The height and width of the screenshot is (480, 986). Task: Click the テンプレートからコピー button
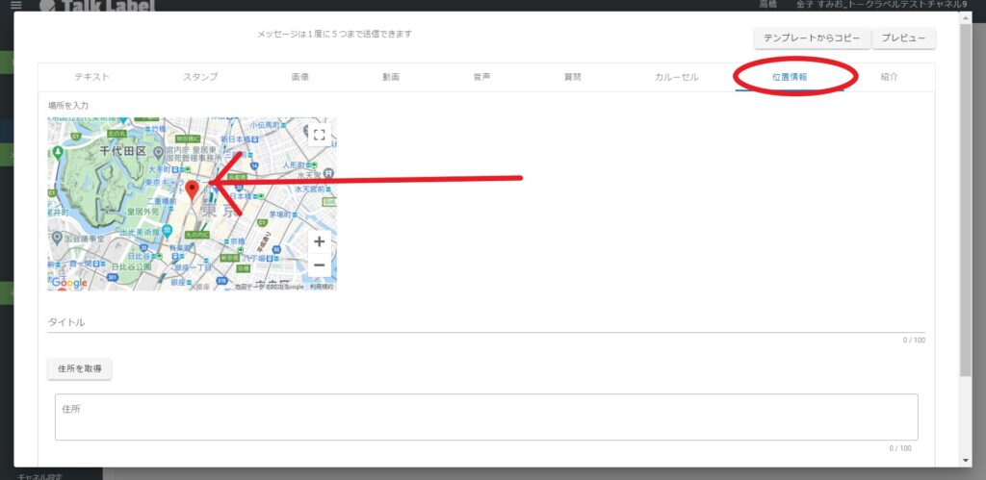coord(811,38)
